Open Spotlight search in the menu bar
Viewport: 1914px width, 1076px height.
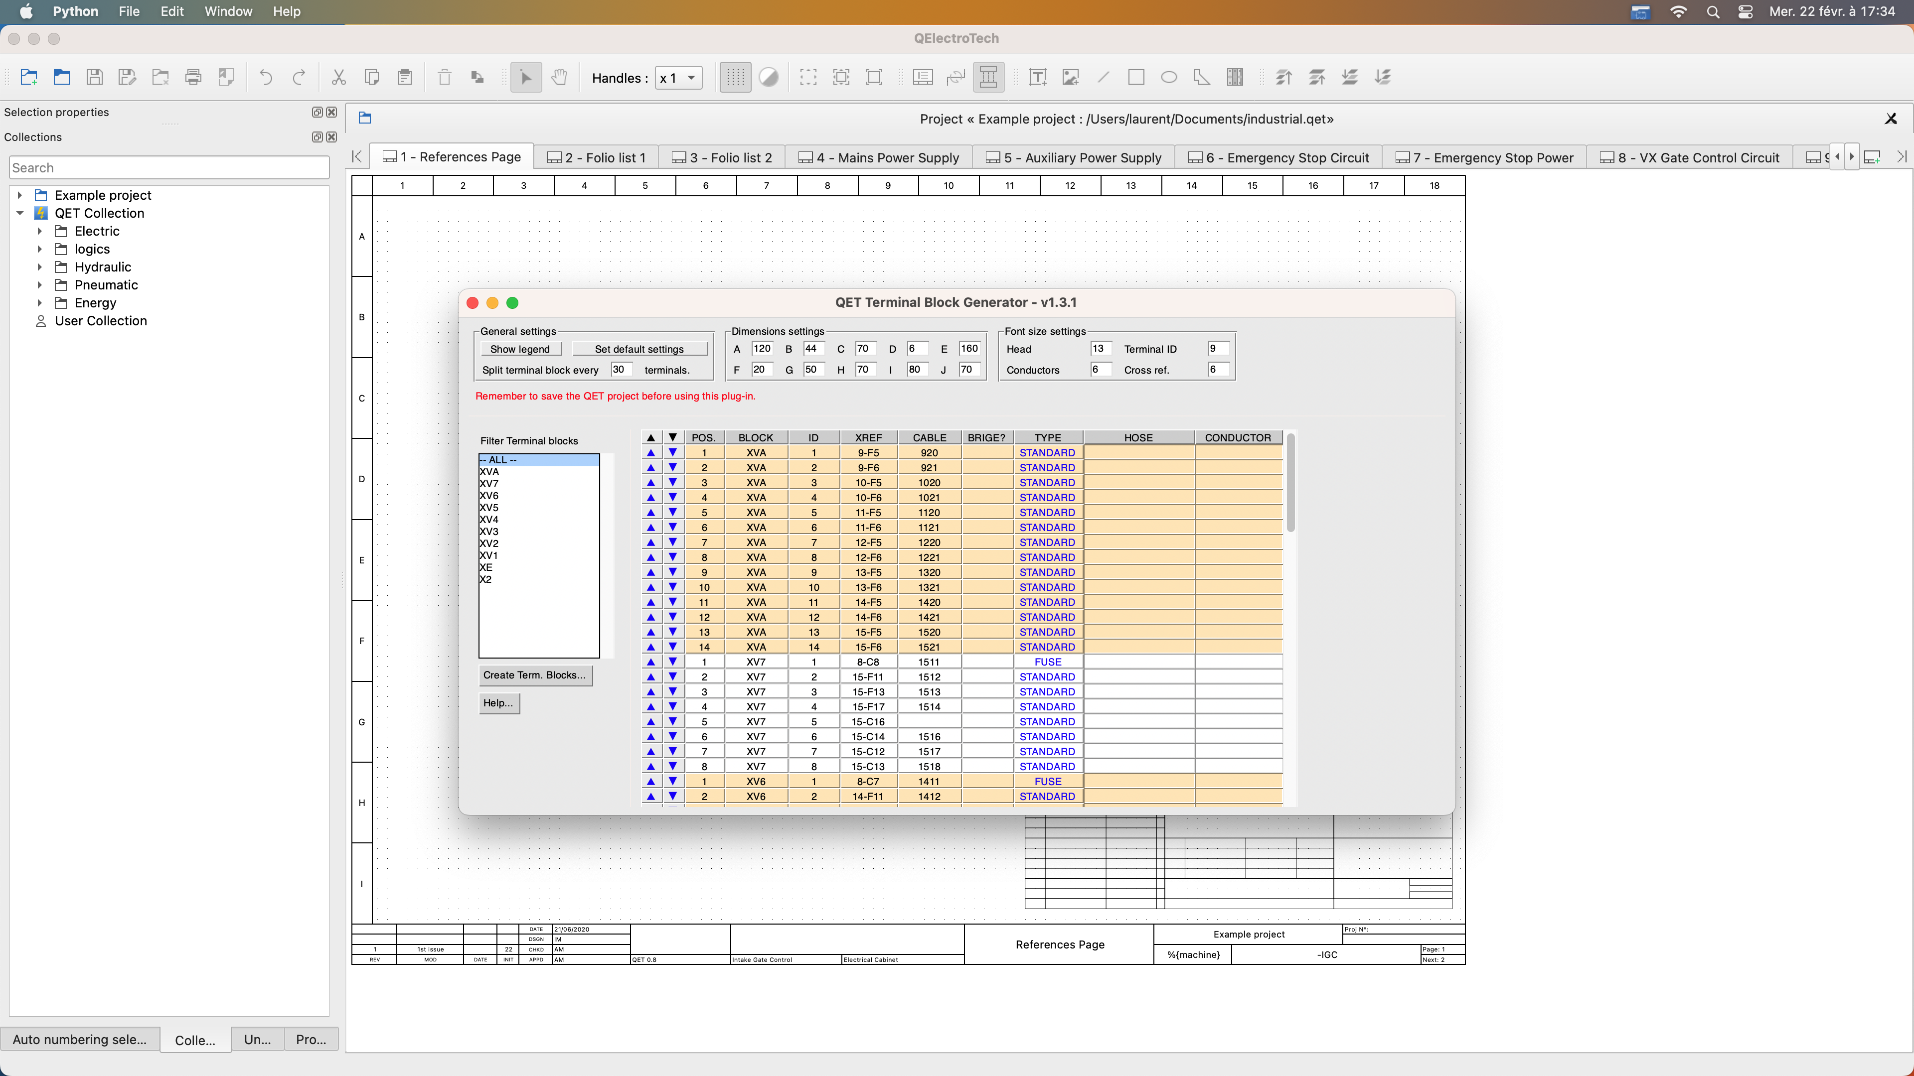click(x=1713, y=12)
